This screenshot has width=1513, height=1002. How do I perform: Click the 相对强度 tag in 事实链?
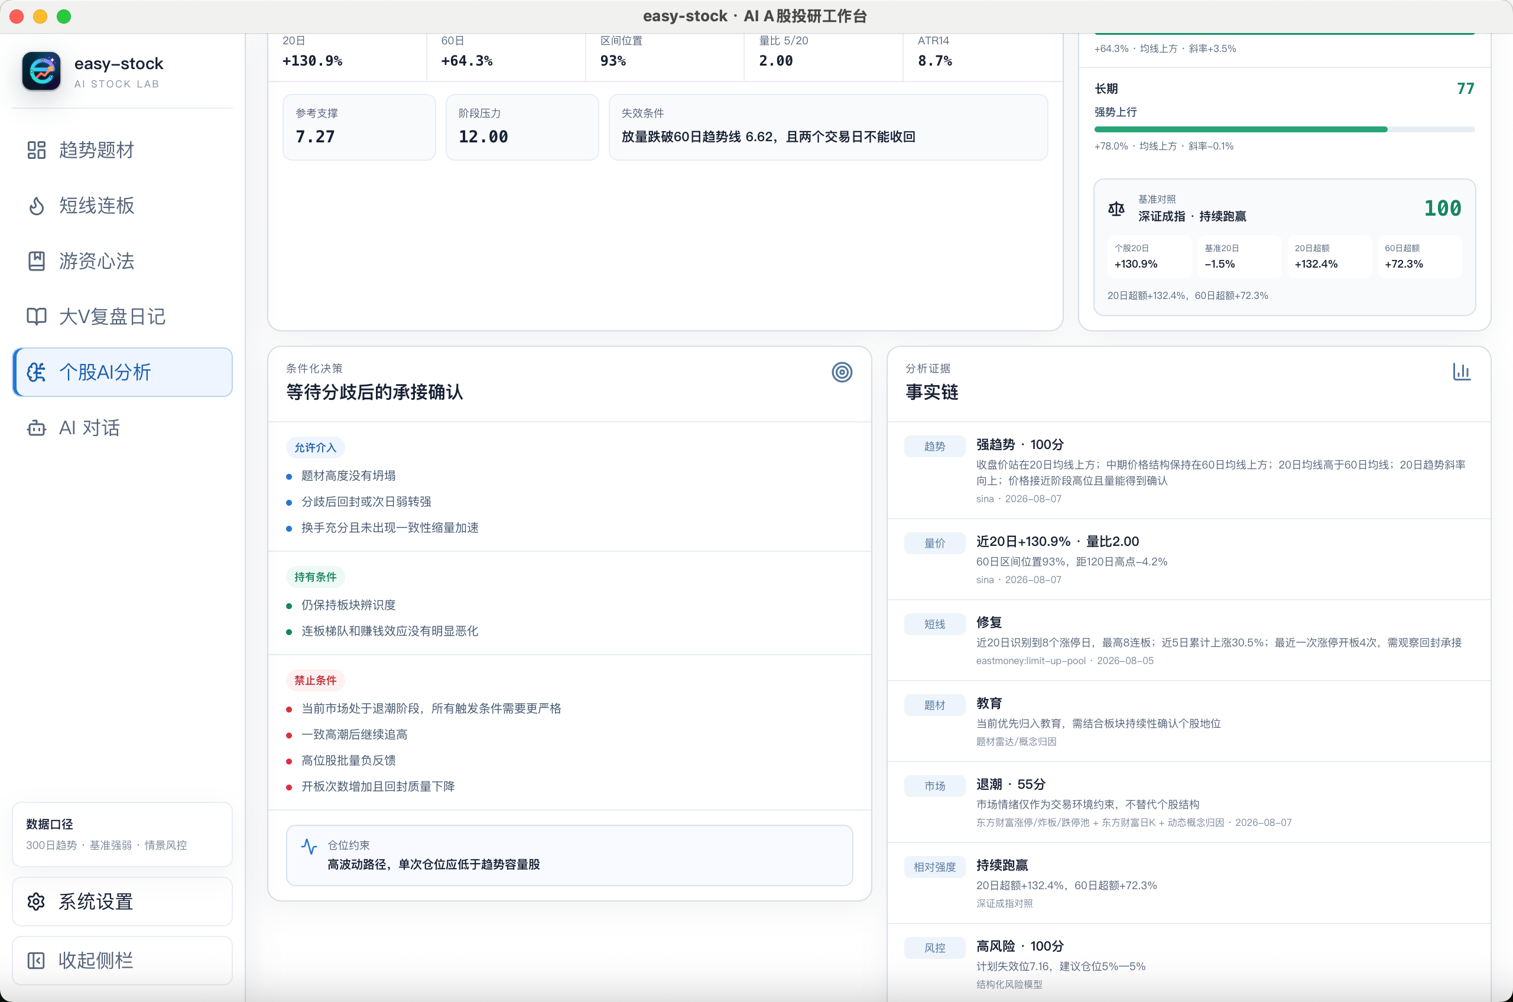[934, 867]
